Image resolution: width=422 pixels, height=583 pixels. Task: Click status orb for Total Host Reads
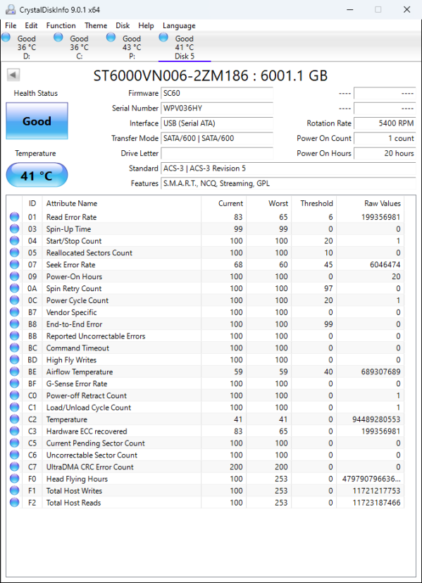point(14,503)
